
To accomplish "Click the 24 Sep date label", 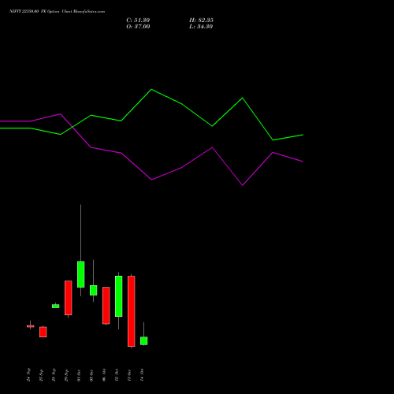I will point(29,375).
